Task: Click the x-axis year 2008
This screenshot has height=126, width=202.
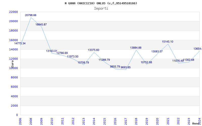Action: [x=31, y=121]
